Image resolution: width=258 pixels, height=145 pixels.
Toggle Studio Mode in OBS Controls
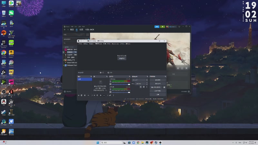coord(158,91)
